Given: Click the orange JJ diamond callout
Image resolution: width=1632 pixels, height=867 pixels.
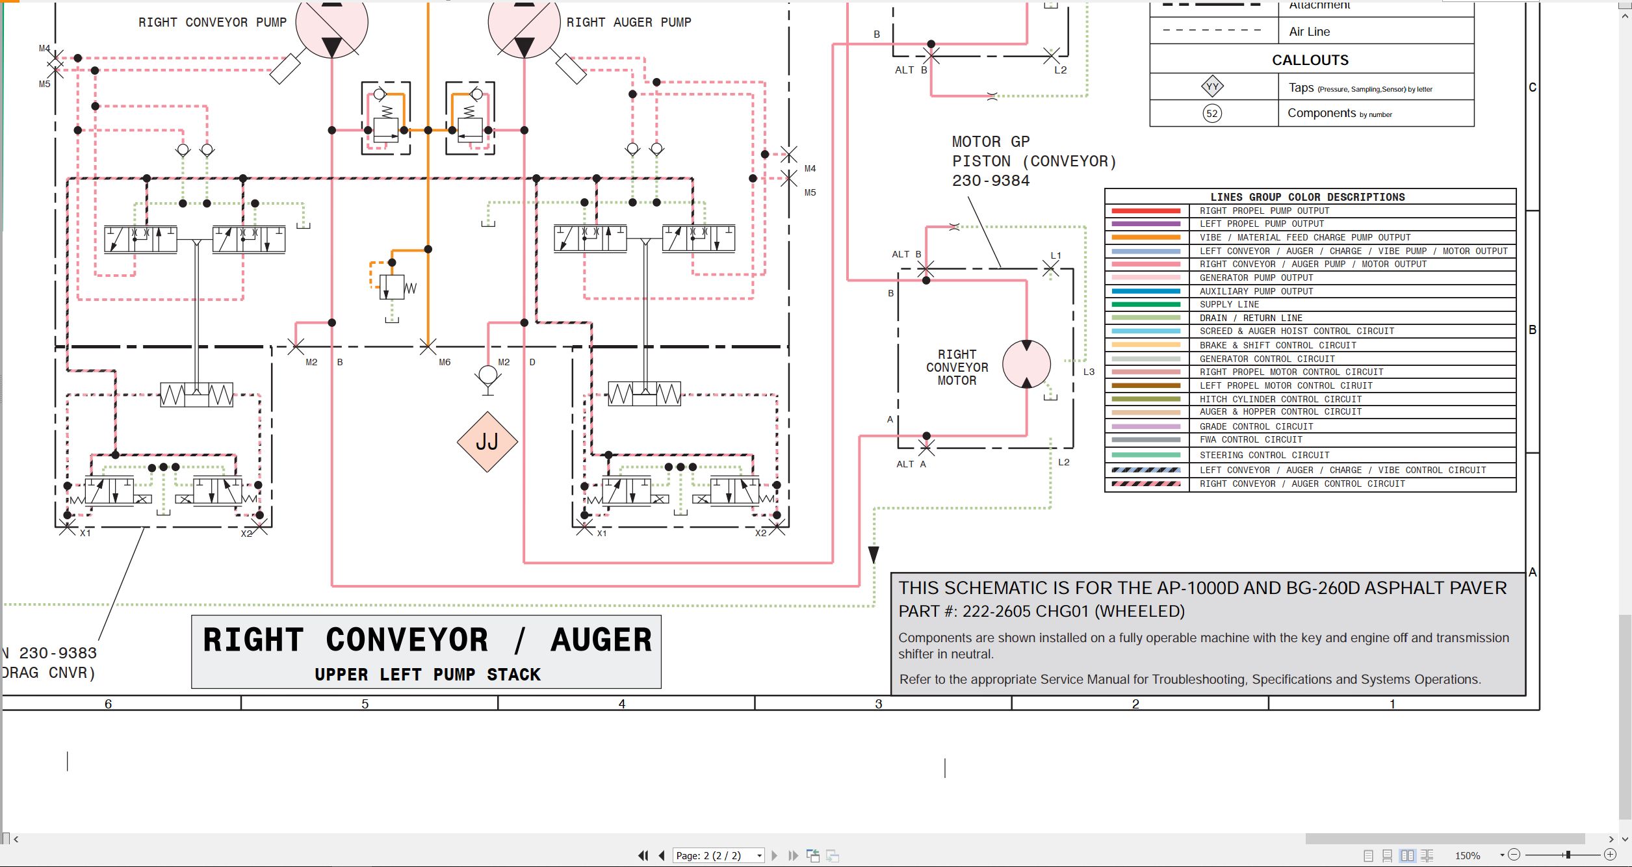Looking at the screenshot, I should click(x=487, y=442).
